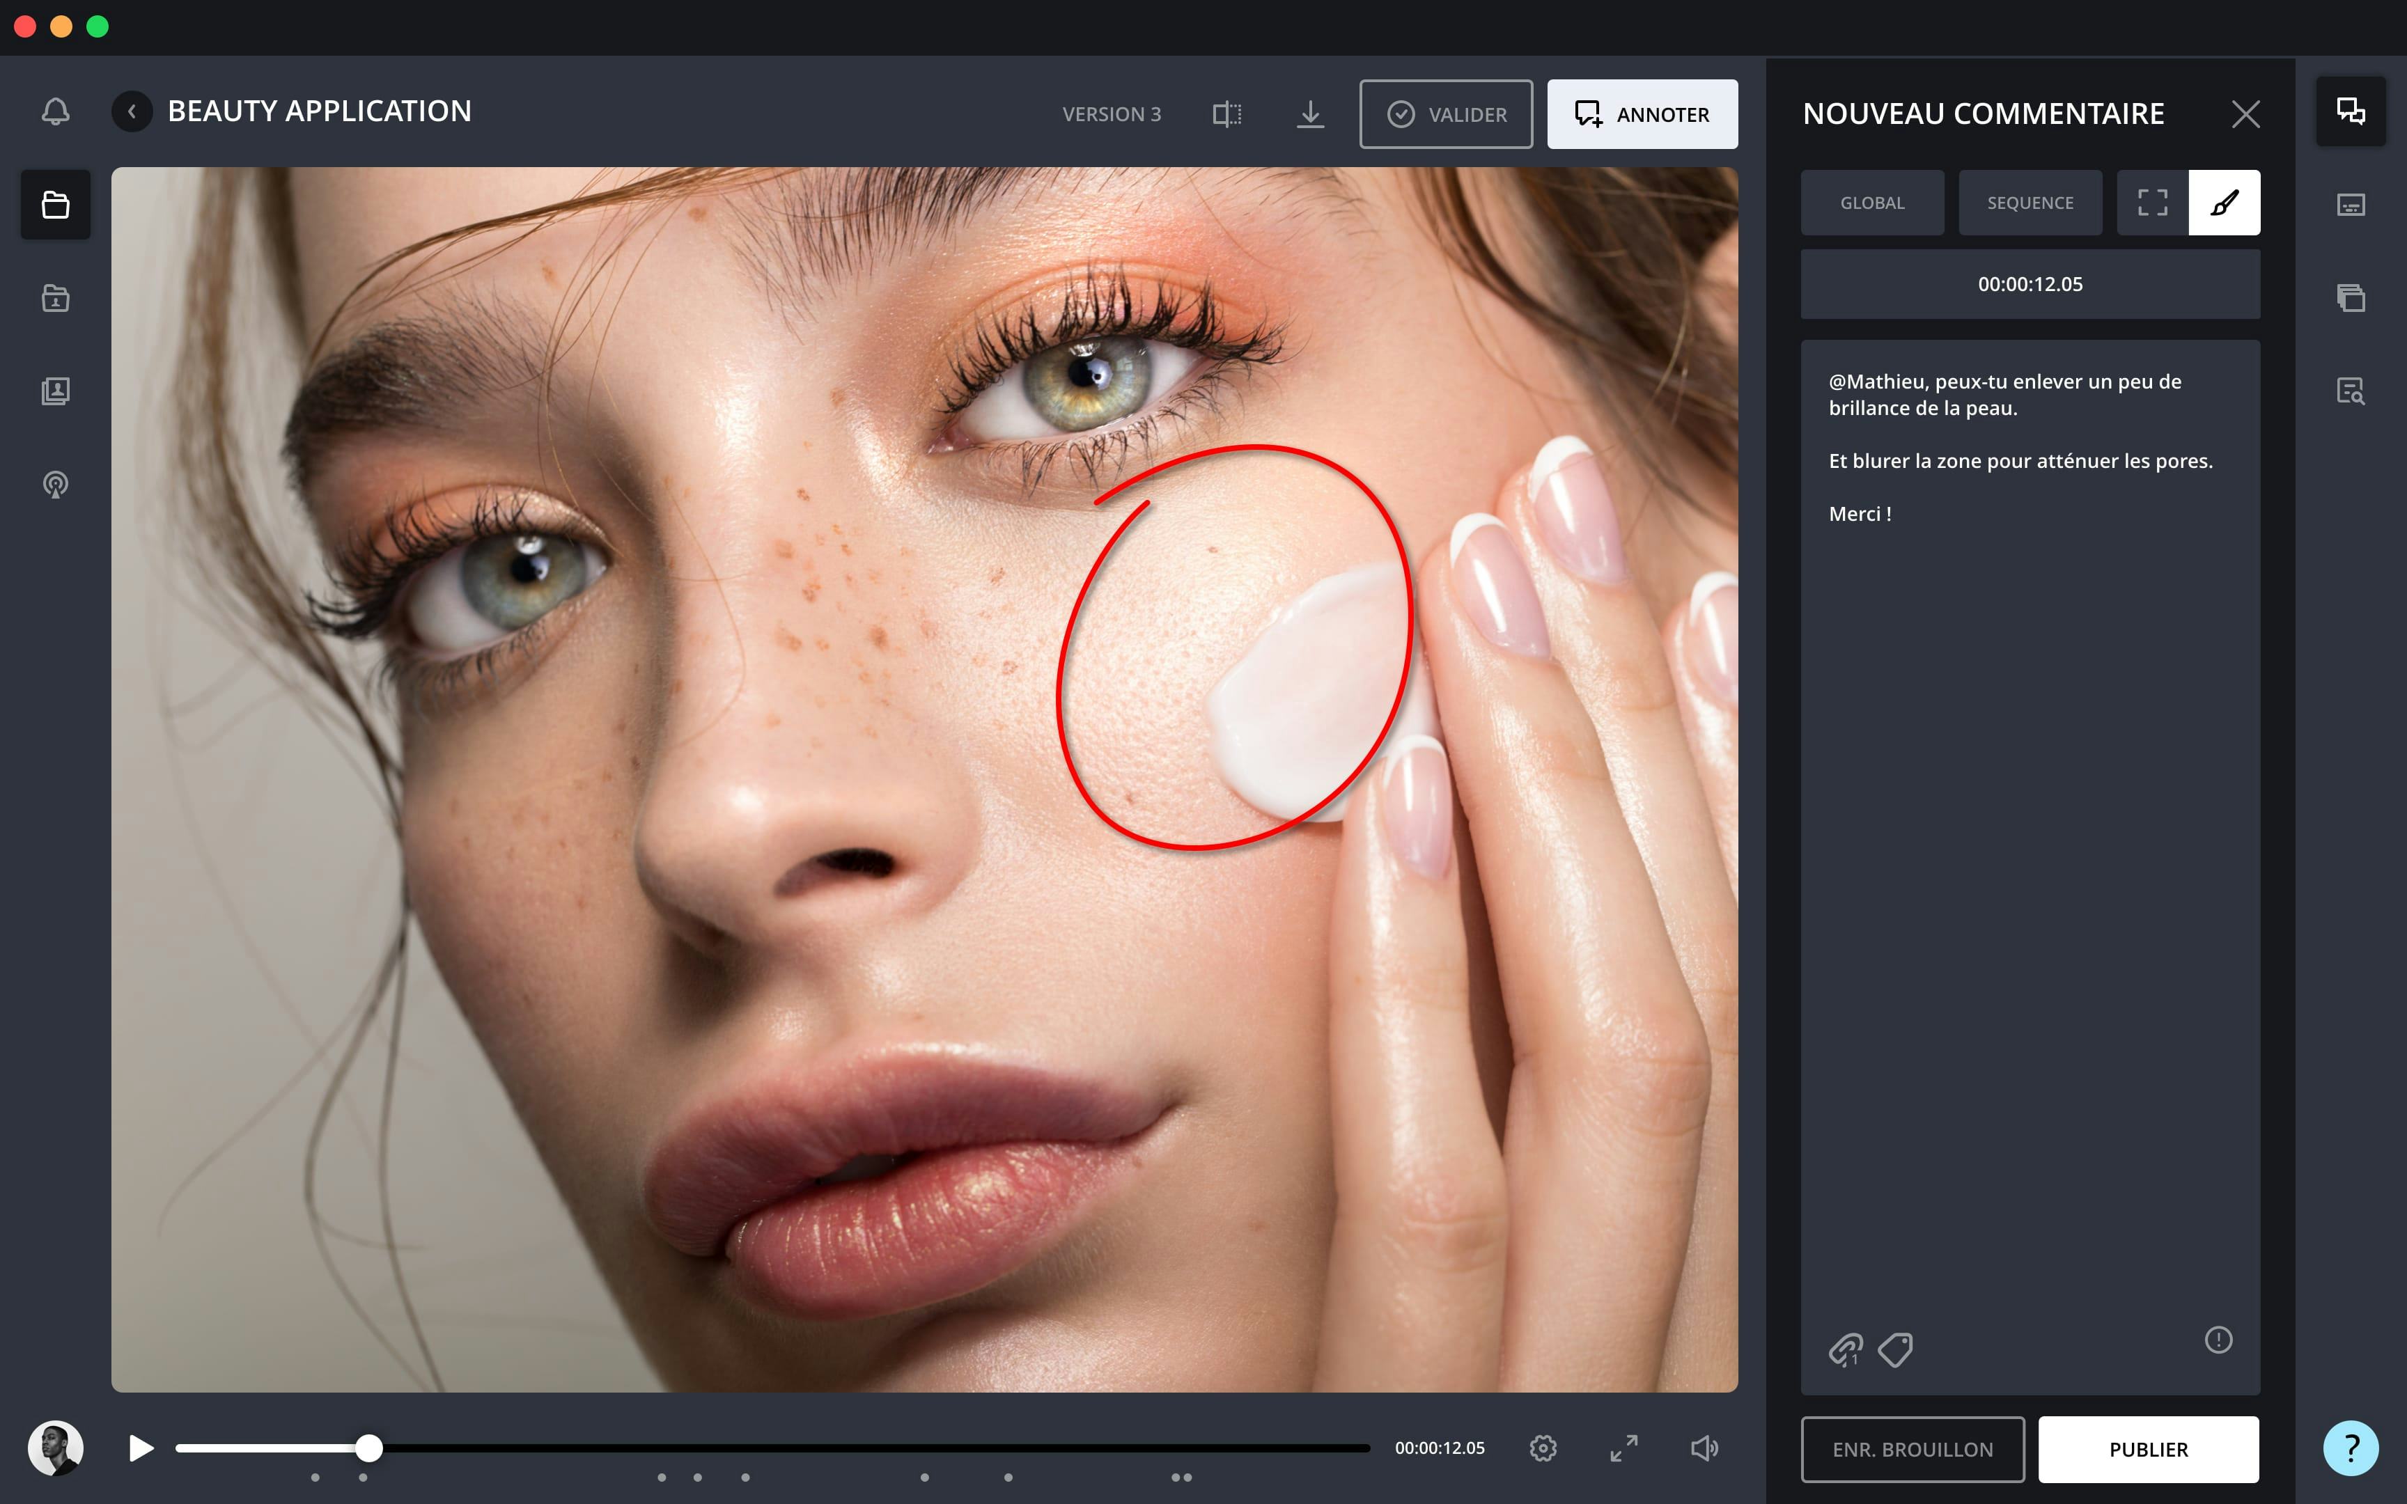Screen dimensions: 2407x1504
Task: Click the ENR. BROUILLON button
Action: click(1912, 1449)
